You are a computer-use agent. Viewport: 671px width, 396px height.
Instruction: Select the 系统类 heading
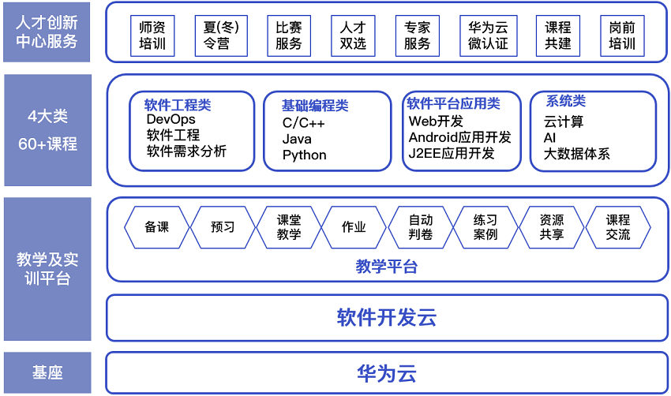[x=566, y=101]
